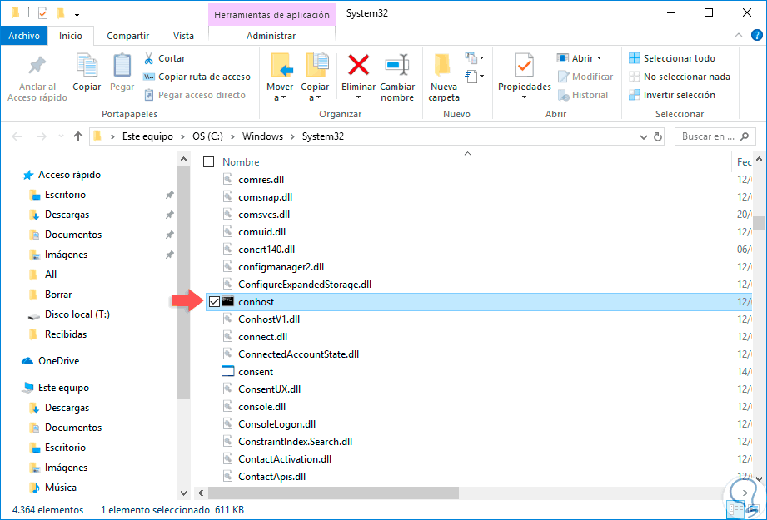Click Copiar ruta de acceso
This screenshot has width=767, height=520.
click(197, 77)
